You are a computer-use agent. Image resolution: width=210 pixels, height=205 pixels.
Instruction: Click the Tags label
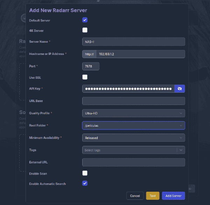(33, 150)
